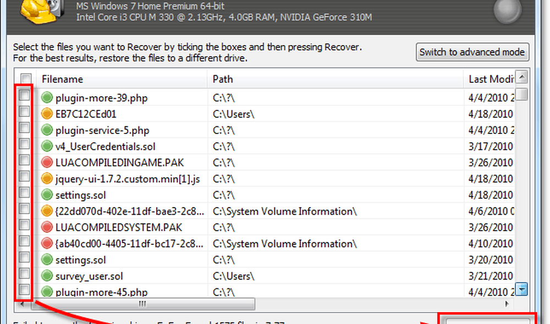Tick checkbox for plugin-service-5.php

[24, 127]
